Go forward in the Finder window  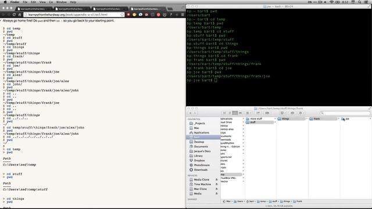pyautogui.click(x=195, y=113)
